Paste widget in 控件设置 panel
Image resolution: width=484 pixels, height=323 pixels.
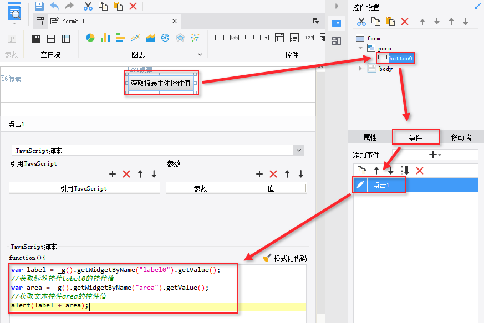click(x=390, y=22)
